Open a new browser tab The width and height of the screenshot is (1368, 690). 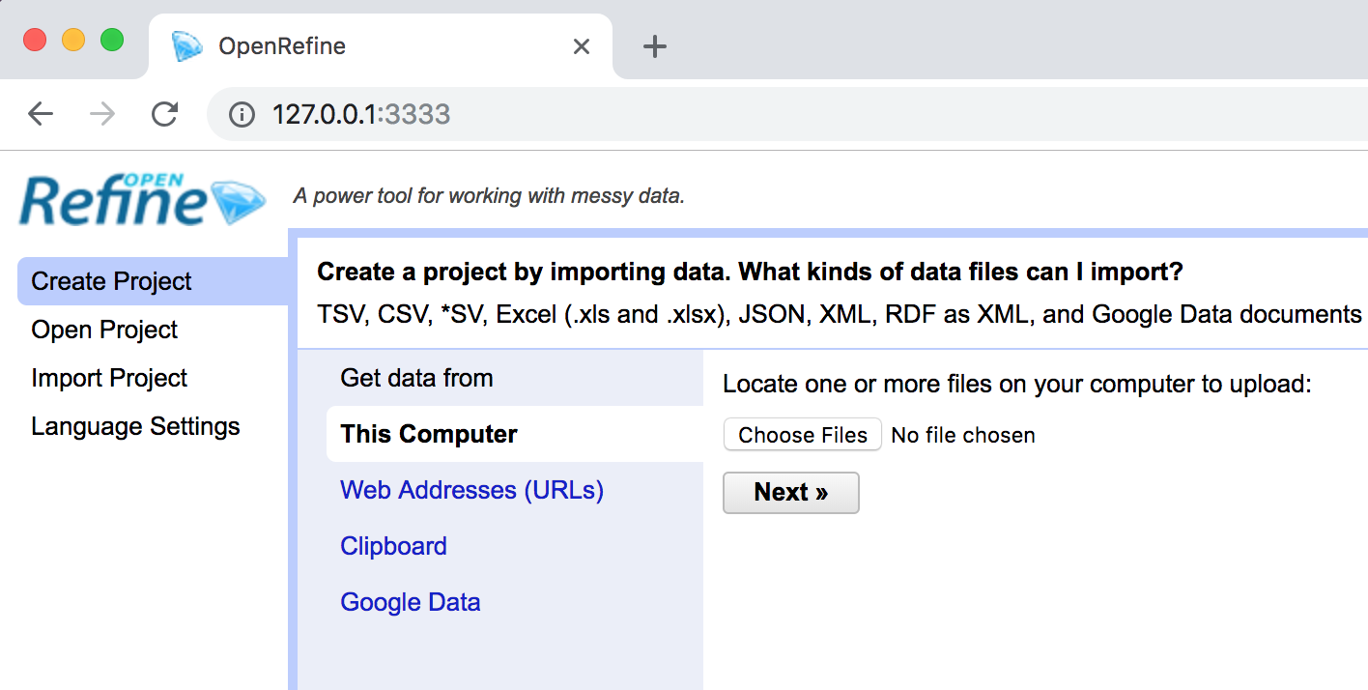(x=655, y=46)
